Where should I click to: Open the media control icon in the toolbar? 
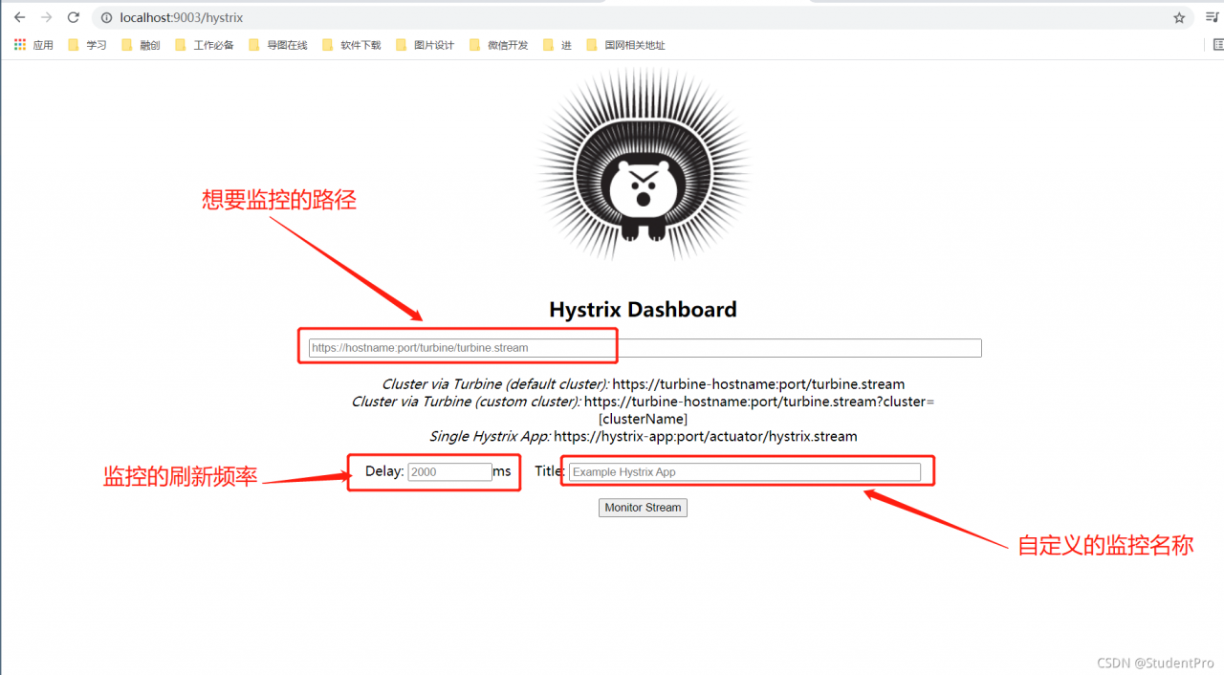(1212, 17)
